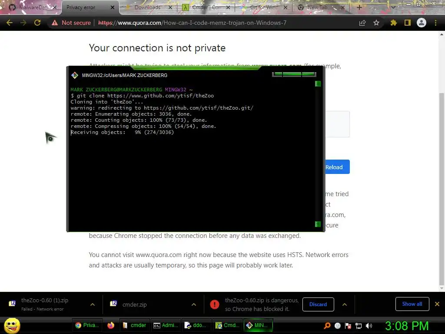Switch to Chrome Priva... taskbar item

[87, 325]
